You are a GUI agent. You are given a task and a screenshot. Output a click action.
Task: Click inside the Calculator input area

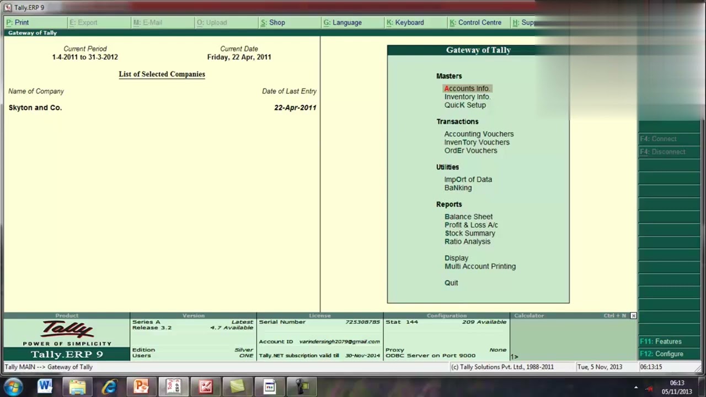[574, 339]
